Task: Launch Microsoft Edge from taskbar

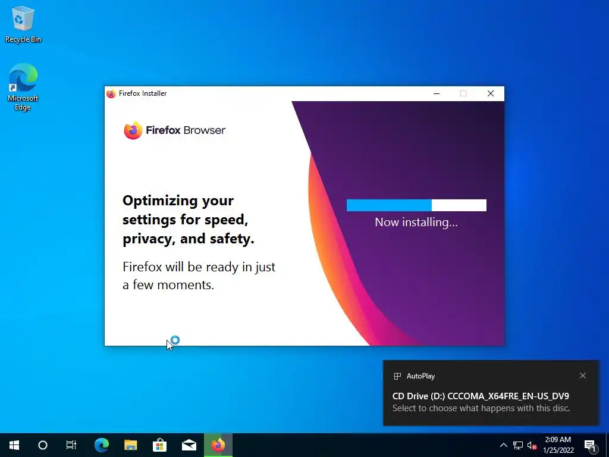Action: 102,445
